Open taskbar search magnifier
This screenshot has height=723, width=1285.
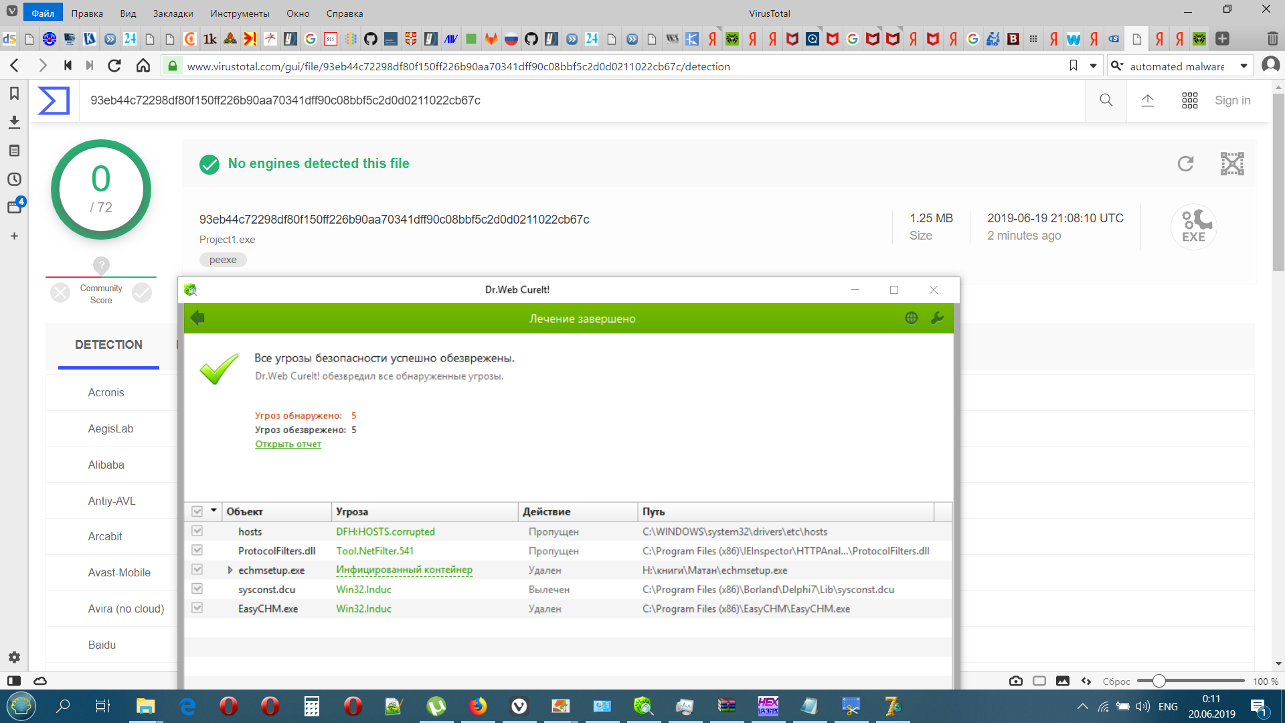(63, 706)
